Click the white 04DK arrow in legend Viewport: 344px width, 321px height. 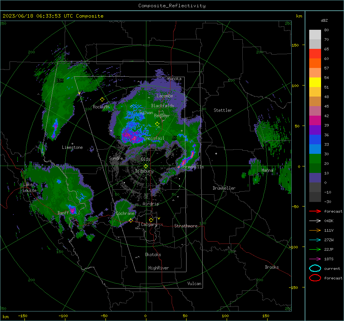coord(315,221)
